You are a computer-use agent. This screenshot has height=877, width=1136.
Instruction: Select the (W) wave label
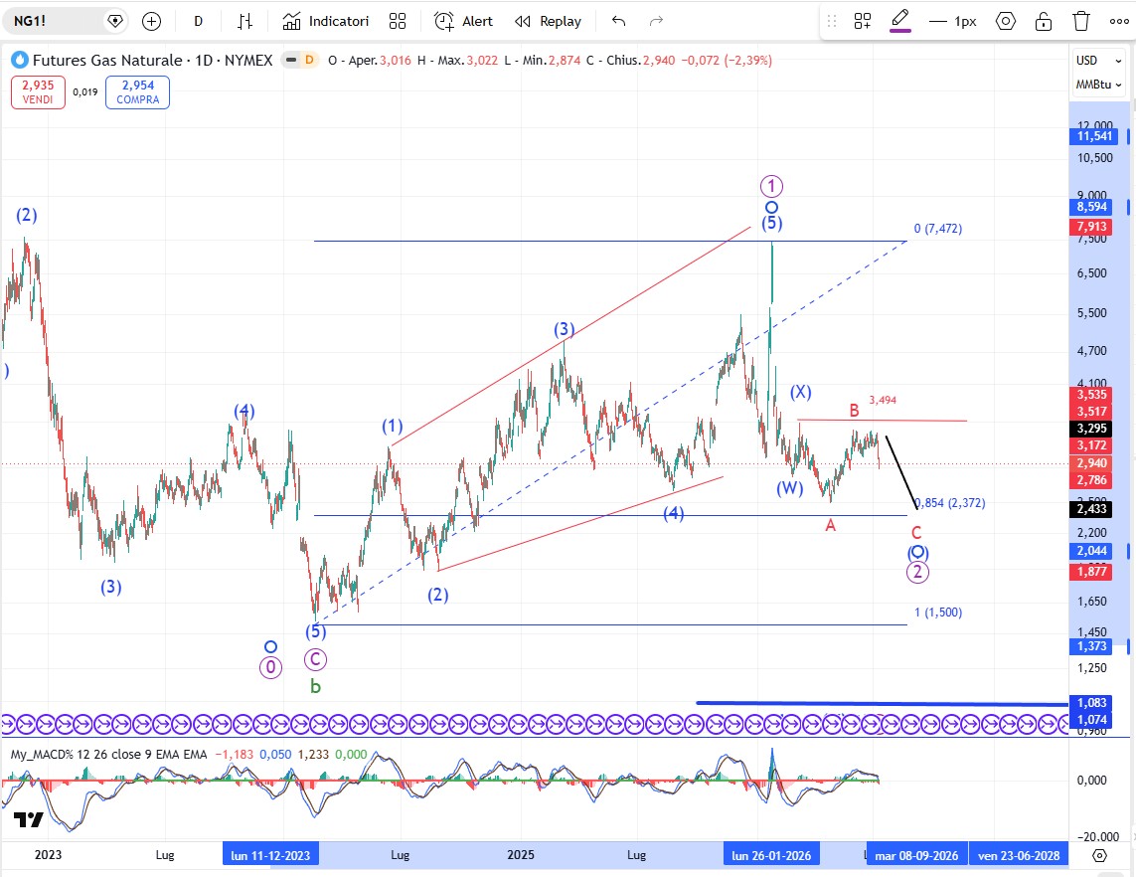click(790, 488)
